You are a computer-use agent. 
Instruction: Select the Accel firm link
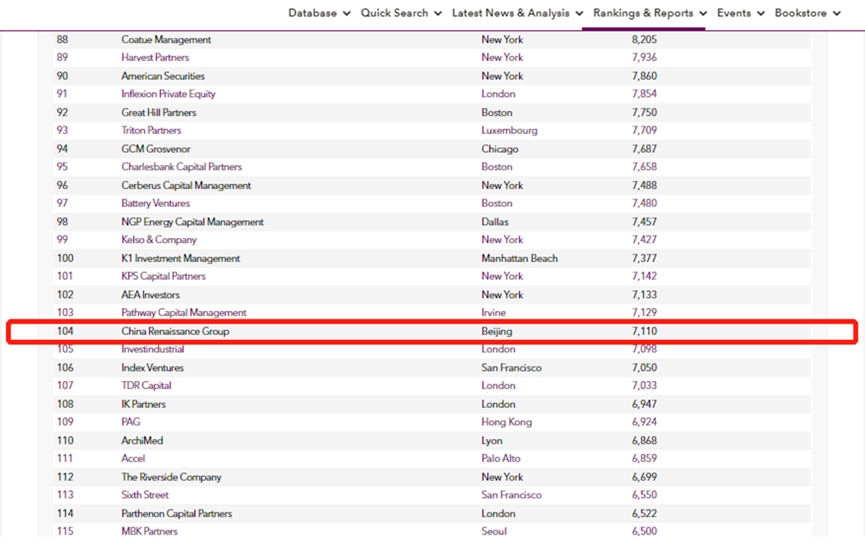133,458
